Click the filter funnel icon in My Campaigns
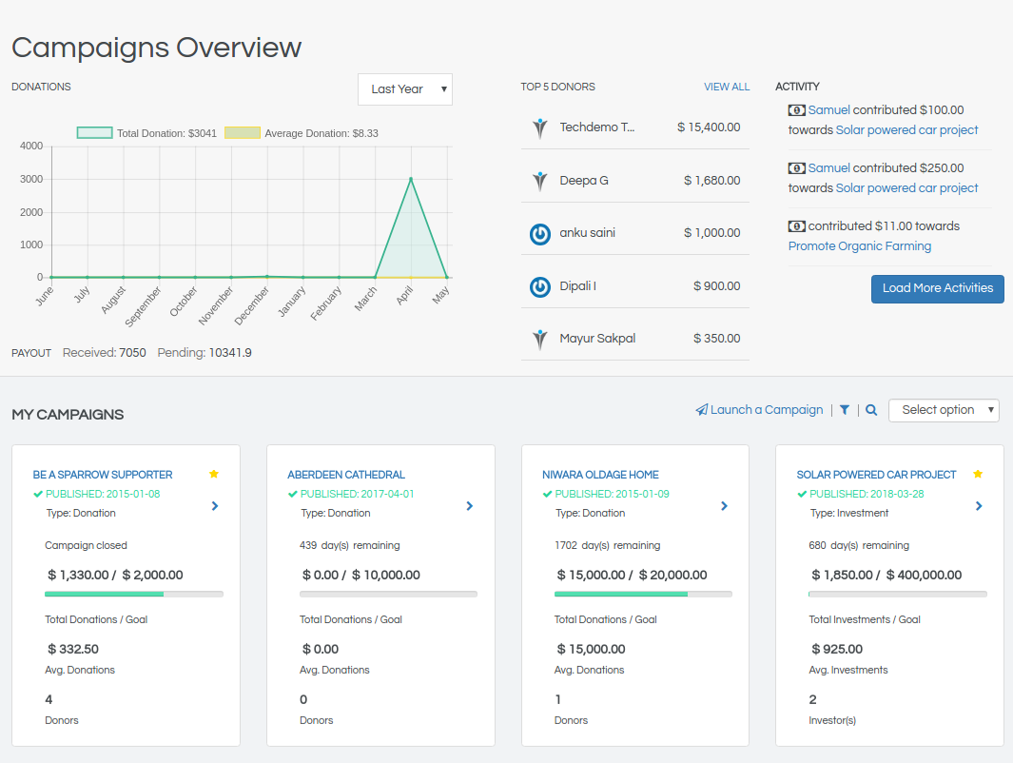This screenshot has width=1013, height=763. point(844,410)
